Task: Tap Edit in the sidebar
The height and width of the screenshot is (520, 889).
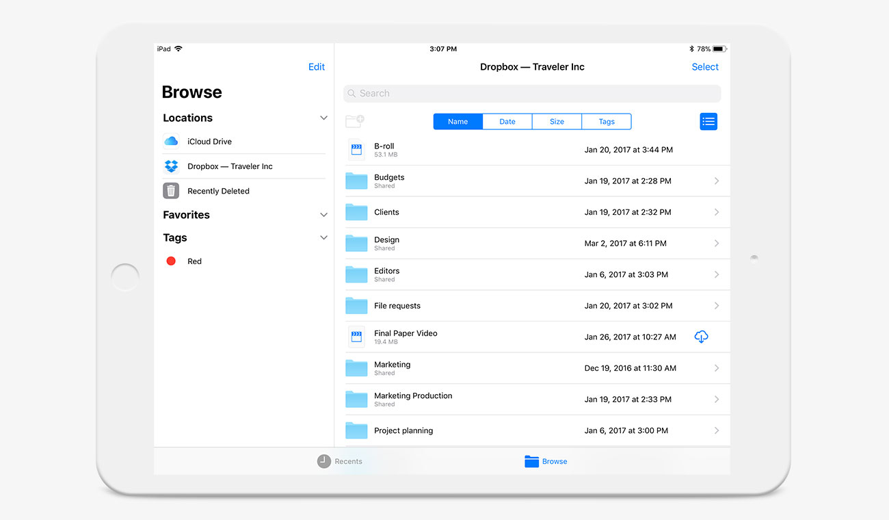Action: pyautogui.click(x=317, y=67)
